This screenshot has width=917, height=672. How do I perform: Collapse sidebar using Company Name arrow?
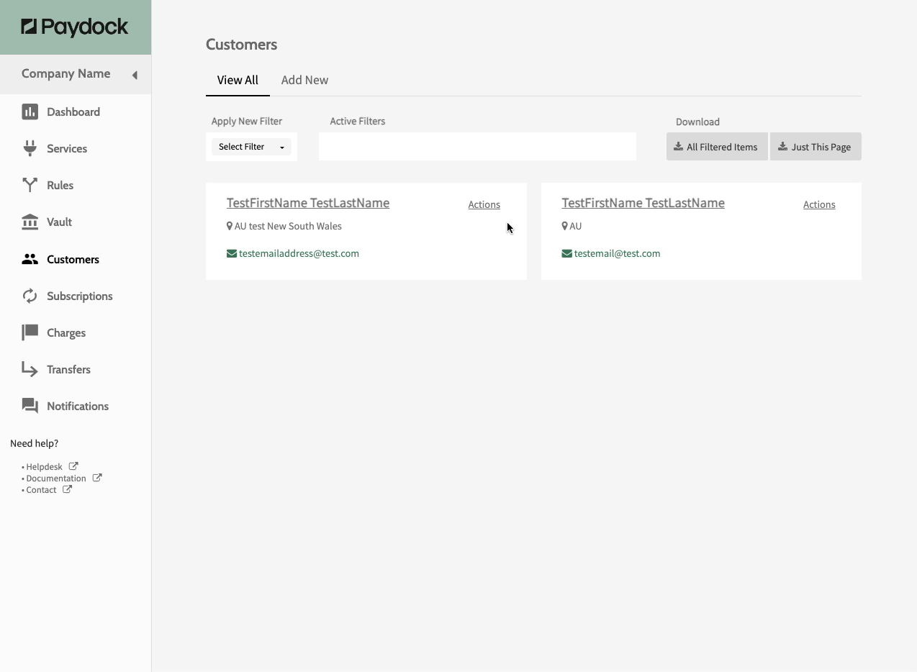click(135, 75)
